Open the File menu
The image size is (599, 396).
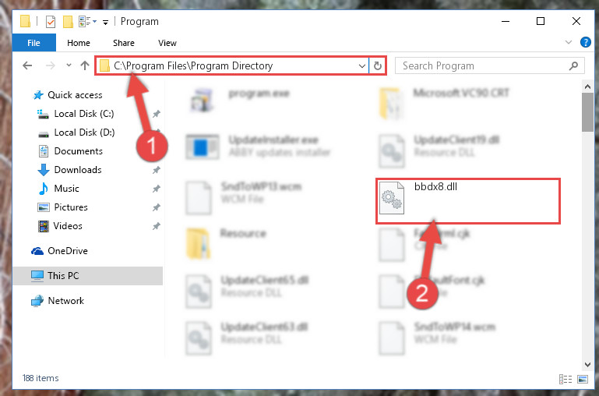point(34,43)
